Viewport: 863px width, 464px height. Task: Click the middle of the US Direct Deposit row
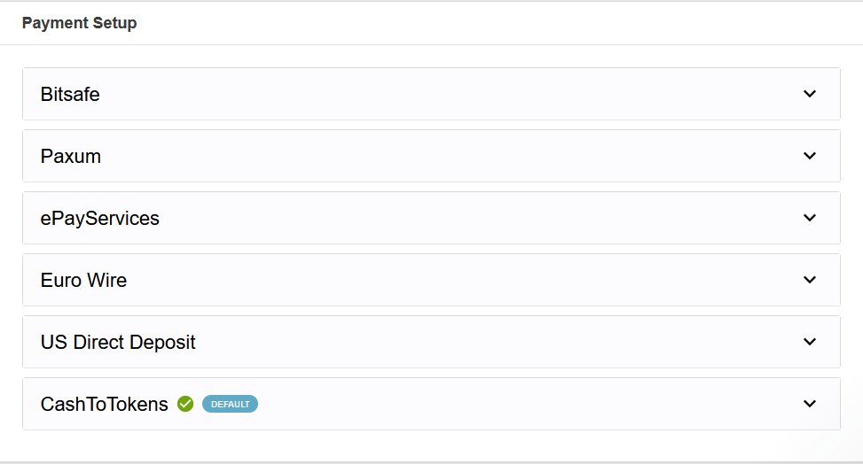tap(431, 342)
